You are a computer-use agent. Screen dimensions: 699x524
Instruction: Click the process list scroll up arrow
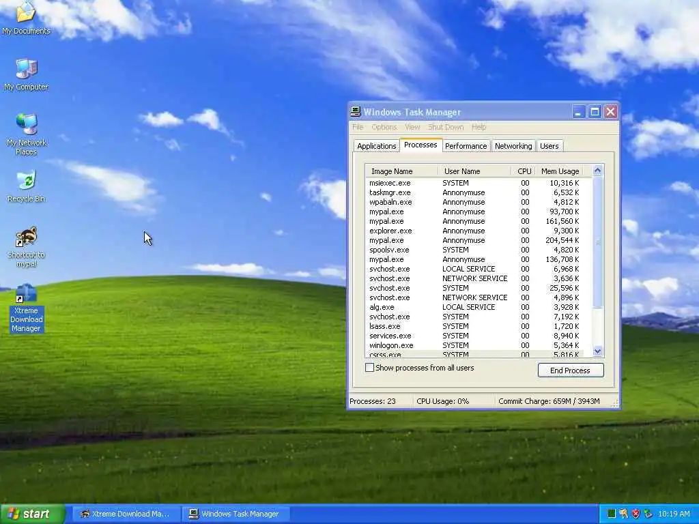[x=598, y=170]
